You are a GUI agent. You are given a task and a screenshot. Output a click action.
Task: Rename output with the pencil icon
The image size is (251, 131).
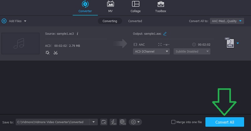click(x=165, y=34)
